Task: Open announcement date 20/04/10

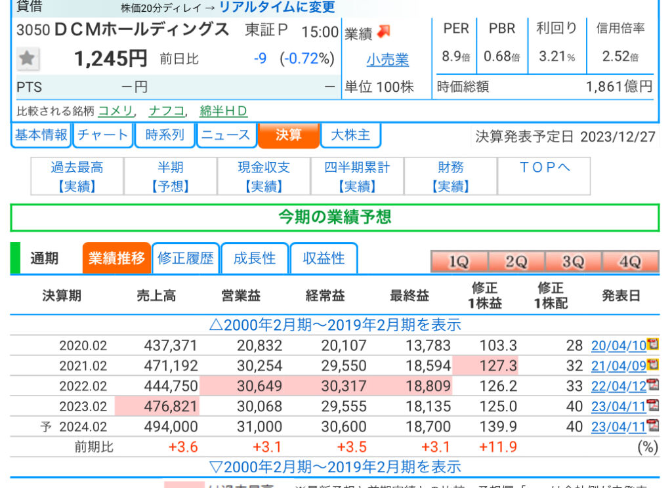Action: [x=619, y=345]
